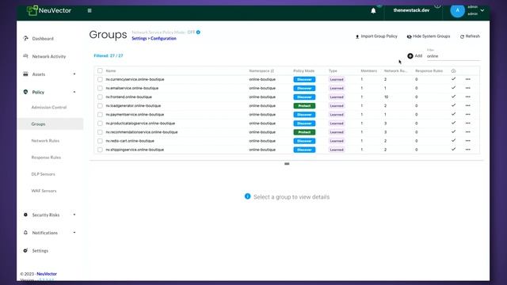Open Response Rules menu item
This screenshot has width=507, height=285.
tap(46, 158)
